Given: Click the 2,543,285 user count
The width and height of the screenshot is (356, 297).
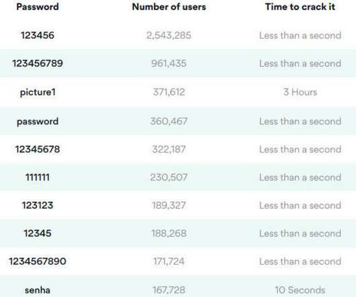Looking at the screenshot, I should 169,36.
